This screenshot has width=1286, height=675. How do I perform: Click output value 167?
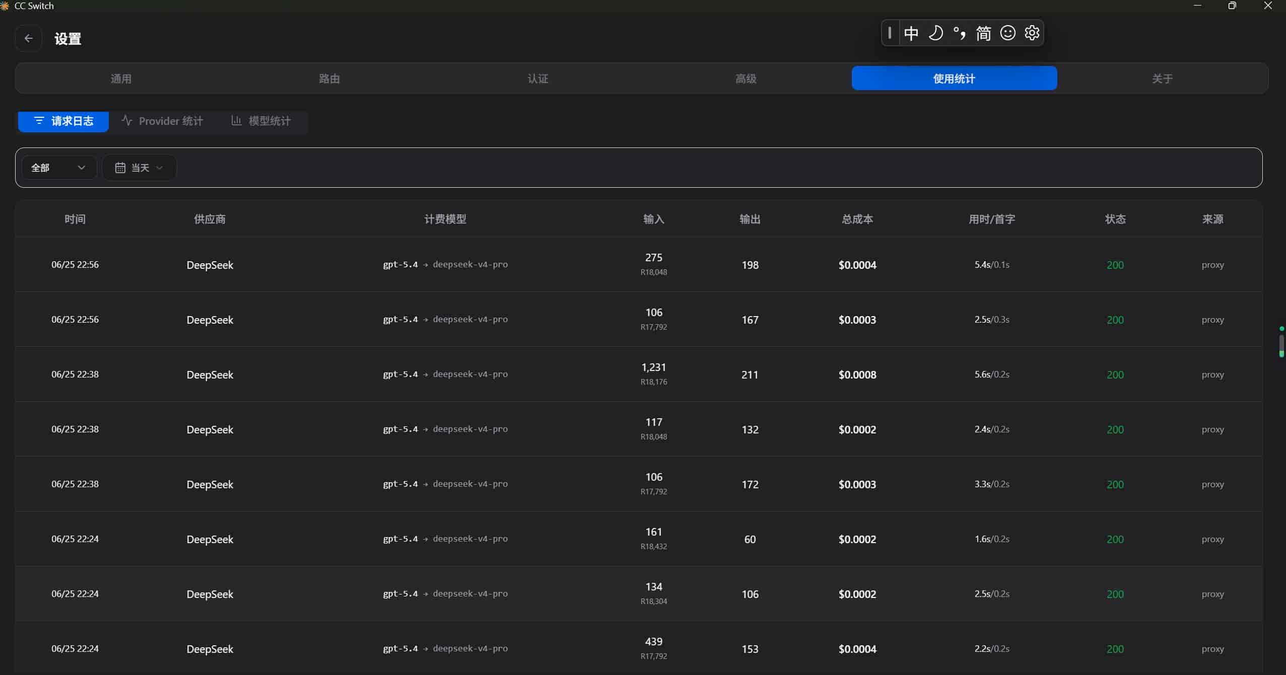pos(750,320)
